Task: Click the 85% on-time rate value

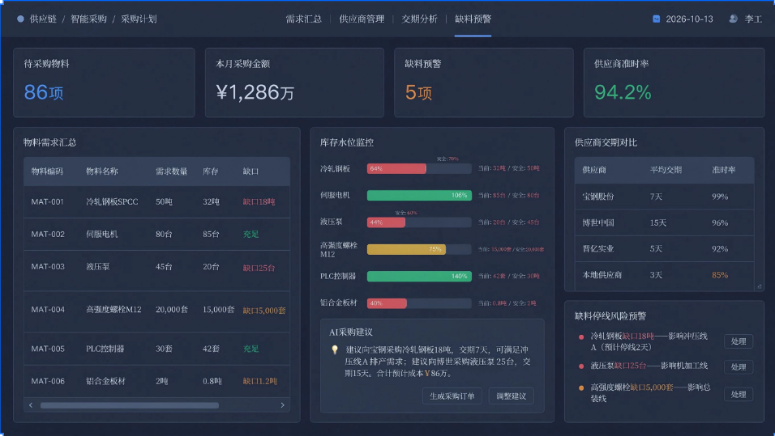Action: (x=720, y=275)
